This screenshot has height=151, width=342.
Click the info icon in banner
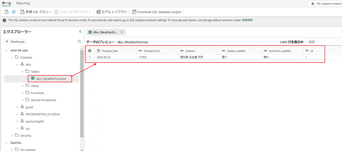point(4,20)
